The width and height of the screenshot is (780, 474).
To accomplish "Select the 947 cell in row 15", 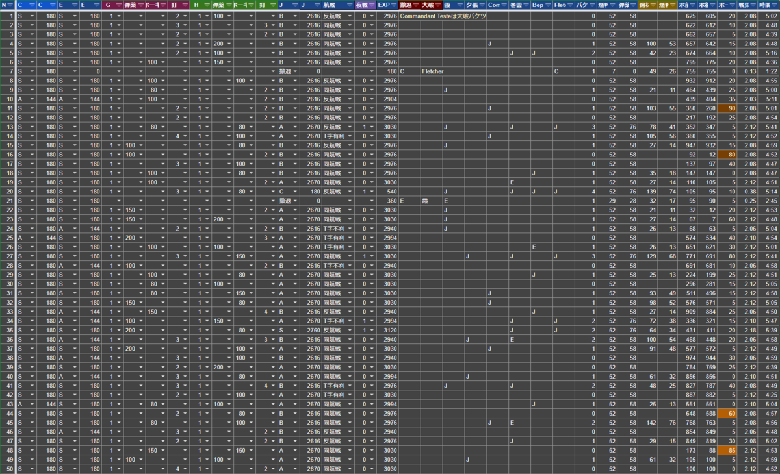I will coord(686,145).
